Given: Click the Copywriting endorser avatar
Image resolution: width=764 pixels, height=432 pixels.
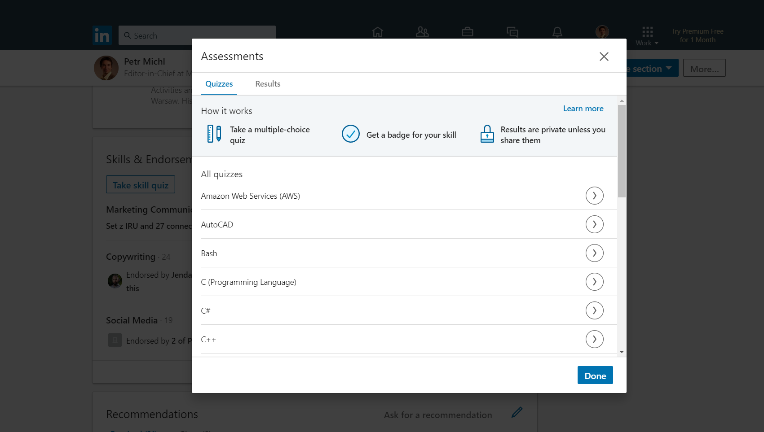Looking at the screenshot, I should (115, 281).
